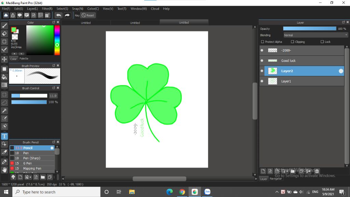Viewport: 350px width, 197px height.
Task: Click the Redo arrow
Action: tap(67, 15)
